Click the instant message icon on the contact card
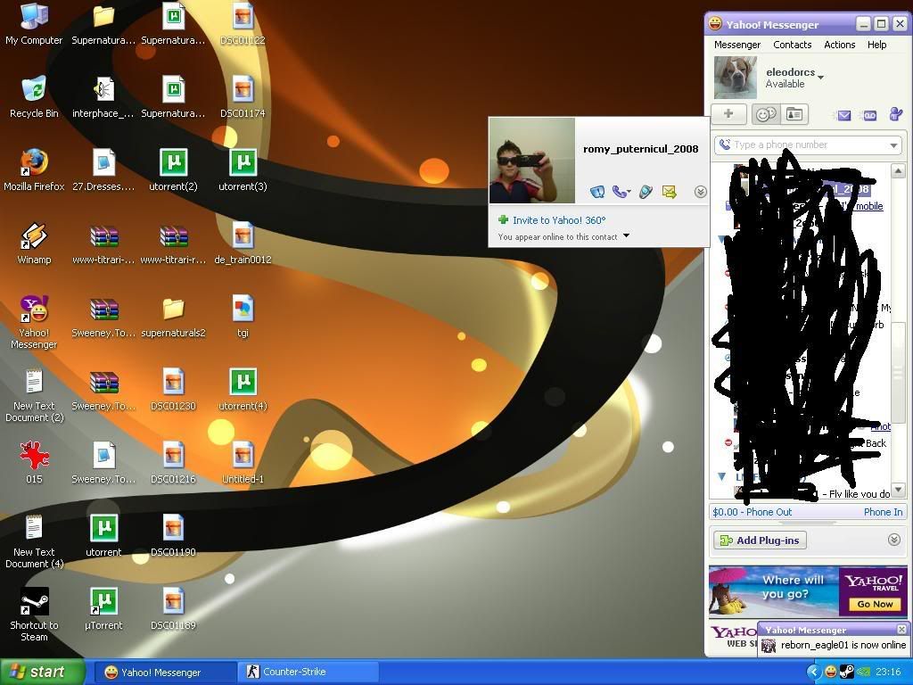The width and height of the screenshot is (913, 685). pos(596,192)
